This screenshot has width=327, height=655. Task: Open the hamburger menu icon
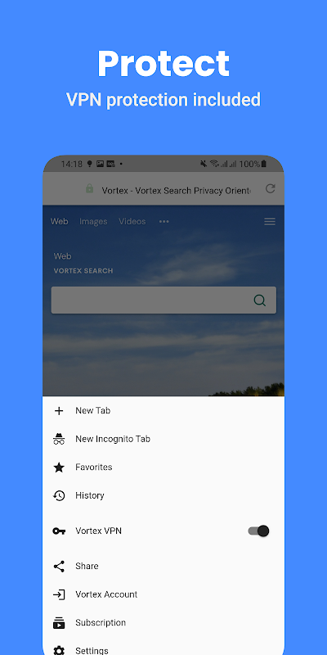click(270, 222)
